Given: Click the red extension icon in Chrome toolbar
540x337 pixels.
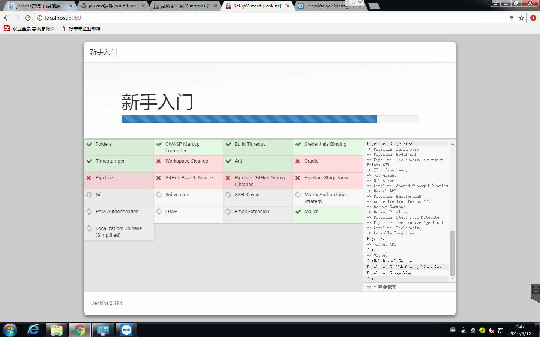Looking at the screenshot, I should [533, 18].
